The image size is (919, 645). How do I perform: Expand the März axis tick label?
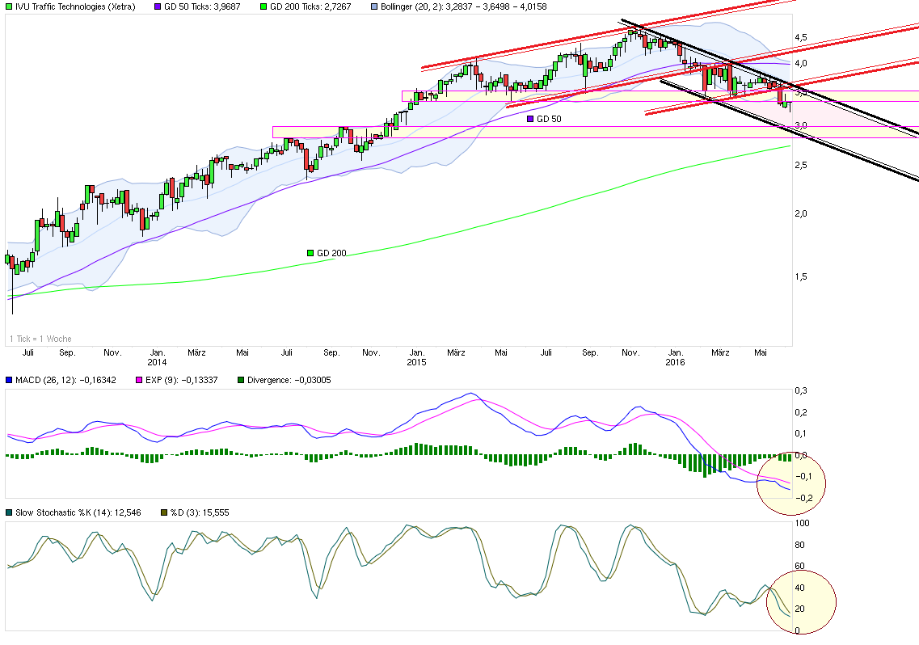coord(198,352)
